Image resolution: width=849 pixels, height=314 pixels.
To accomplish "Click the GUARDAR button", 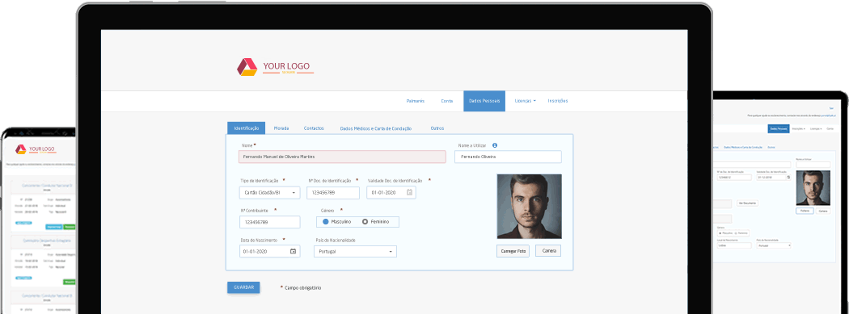I will pos(243,287).
